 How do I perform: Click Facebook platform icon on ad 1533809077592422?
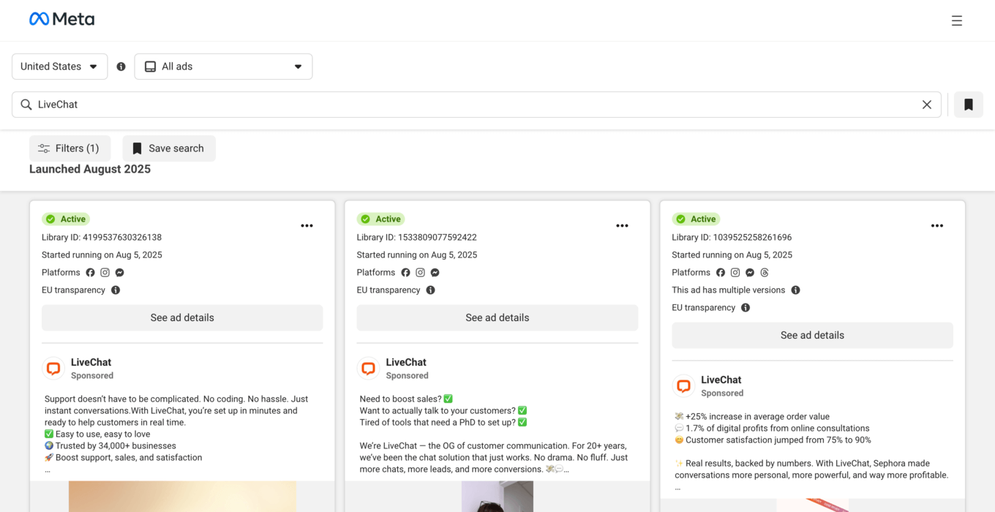coord(405,273)
